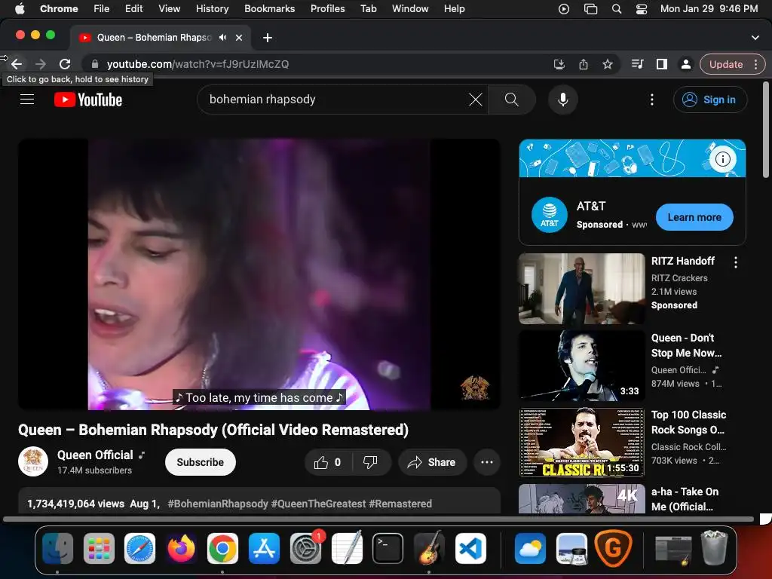The width and height of the screenshot is (772, 579).
Task: Open the File menu
Action: tap(102, 9)
